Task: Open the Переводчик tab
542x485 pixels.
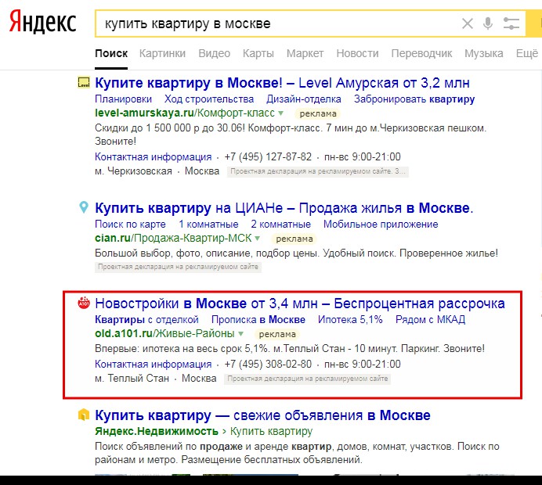Action: tap(421, 53)
